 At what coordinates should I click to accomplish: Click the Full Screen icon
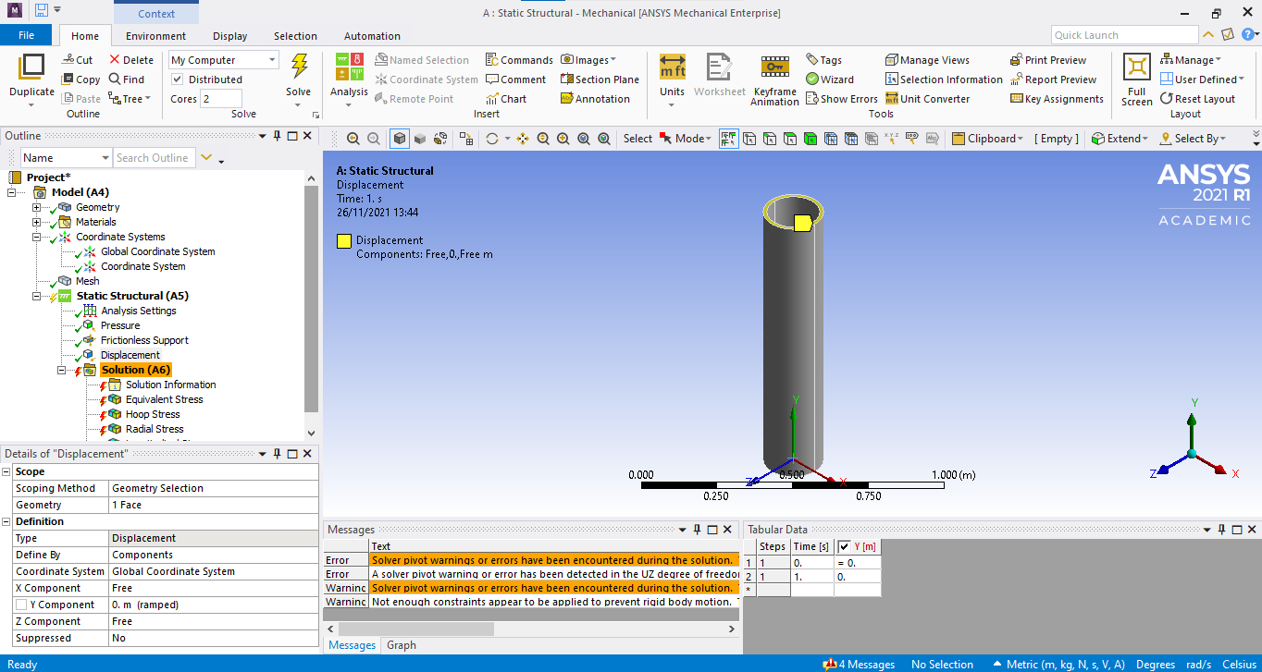[1136, 68]
